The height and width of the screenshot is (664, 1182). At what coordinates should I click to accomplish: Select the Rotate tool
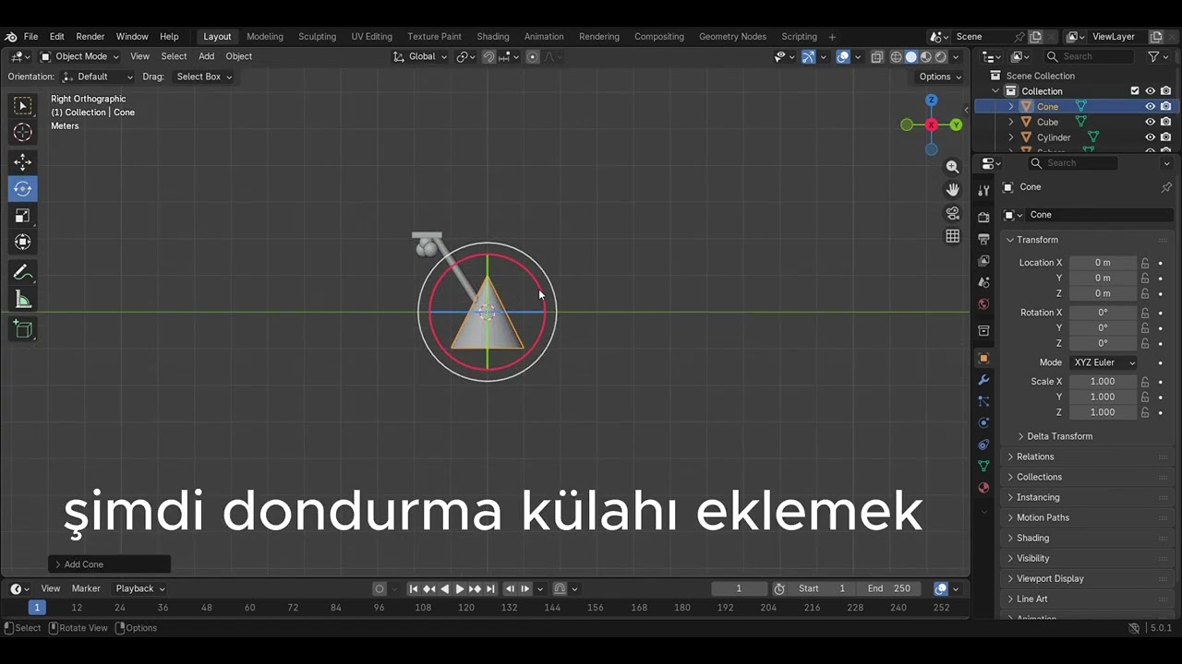(x=23, y=189)
